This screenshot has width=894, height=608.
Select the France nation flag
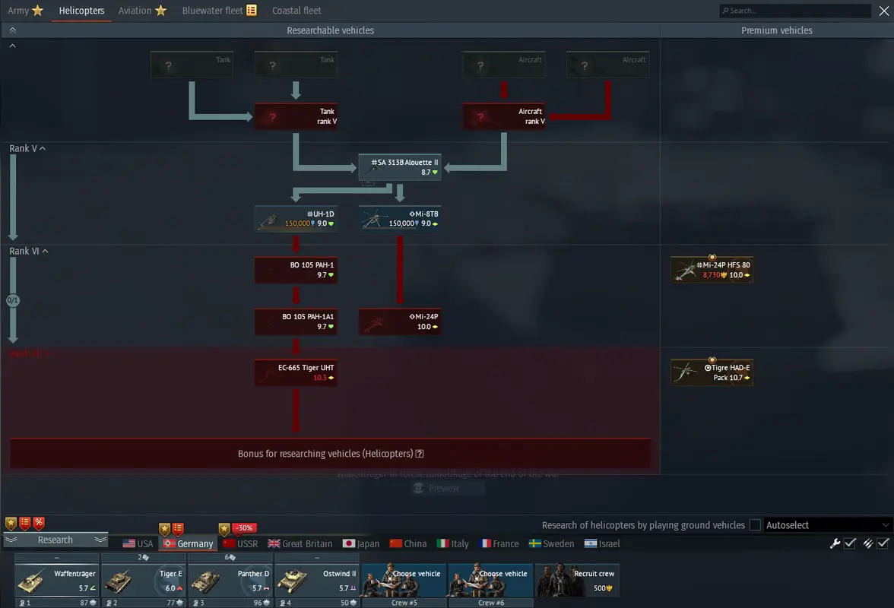[499, 543]
